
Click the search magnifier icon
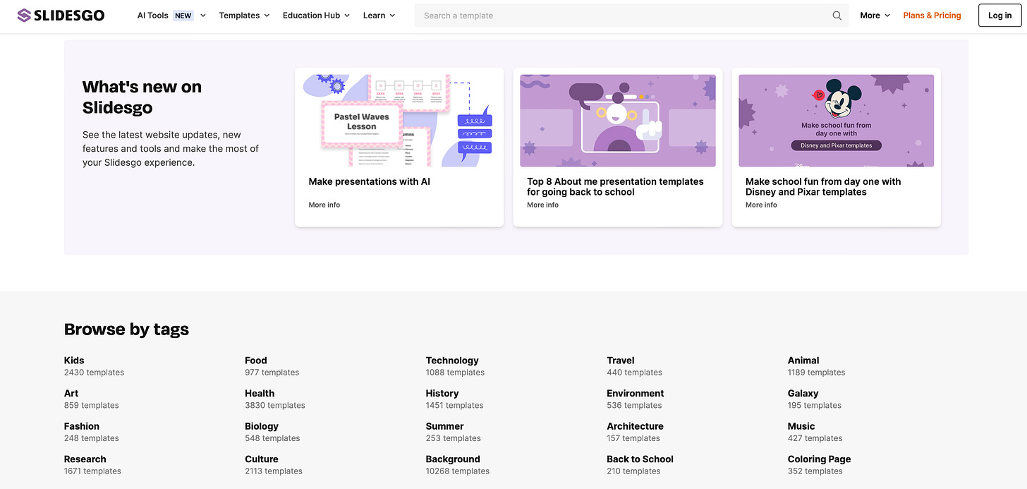[837, 16]
